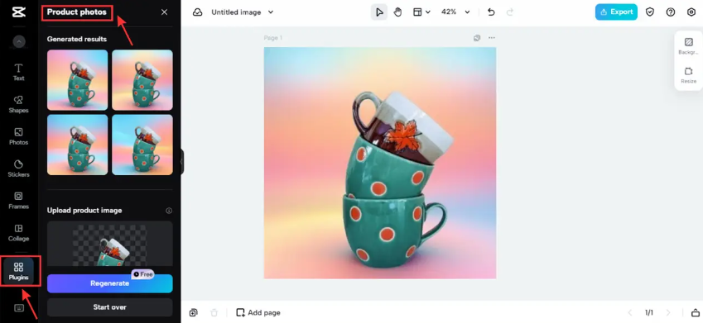Select the hand pan tool
Screen dimensions: 703x323
(397, 12)
